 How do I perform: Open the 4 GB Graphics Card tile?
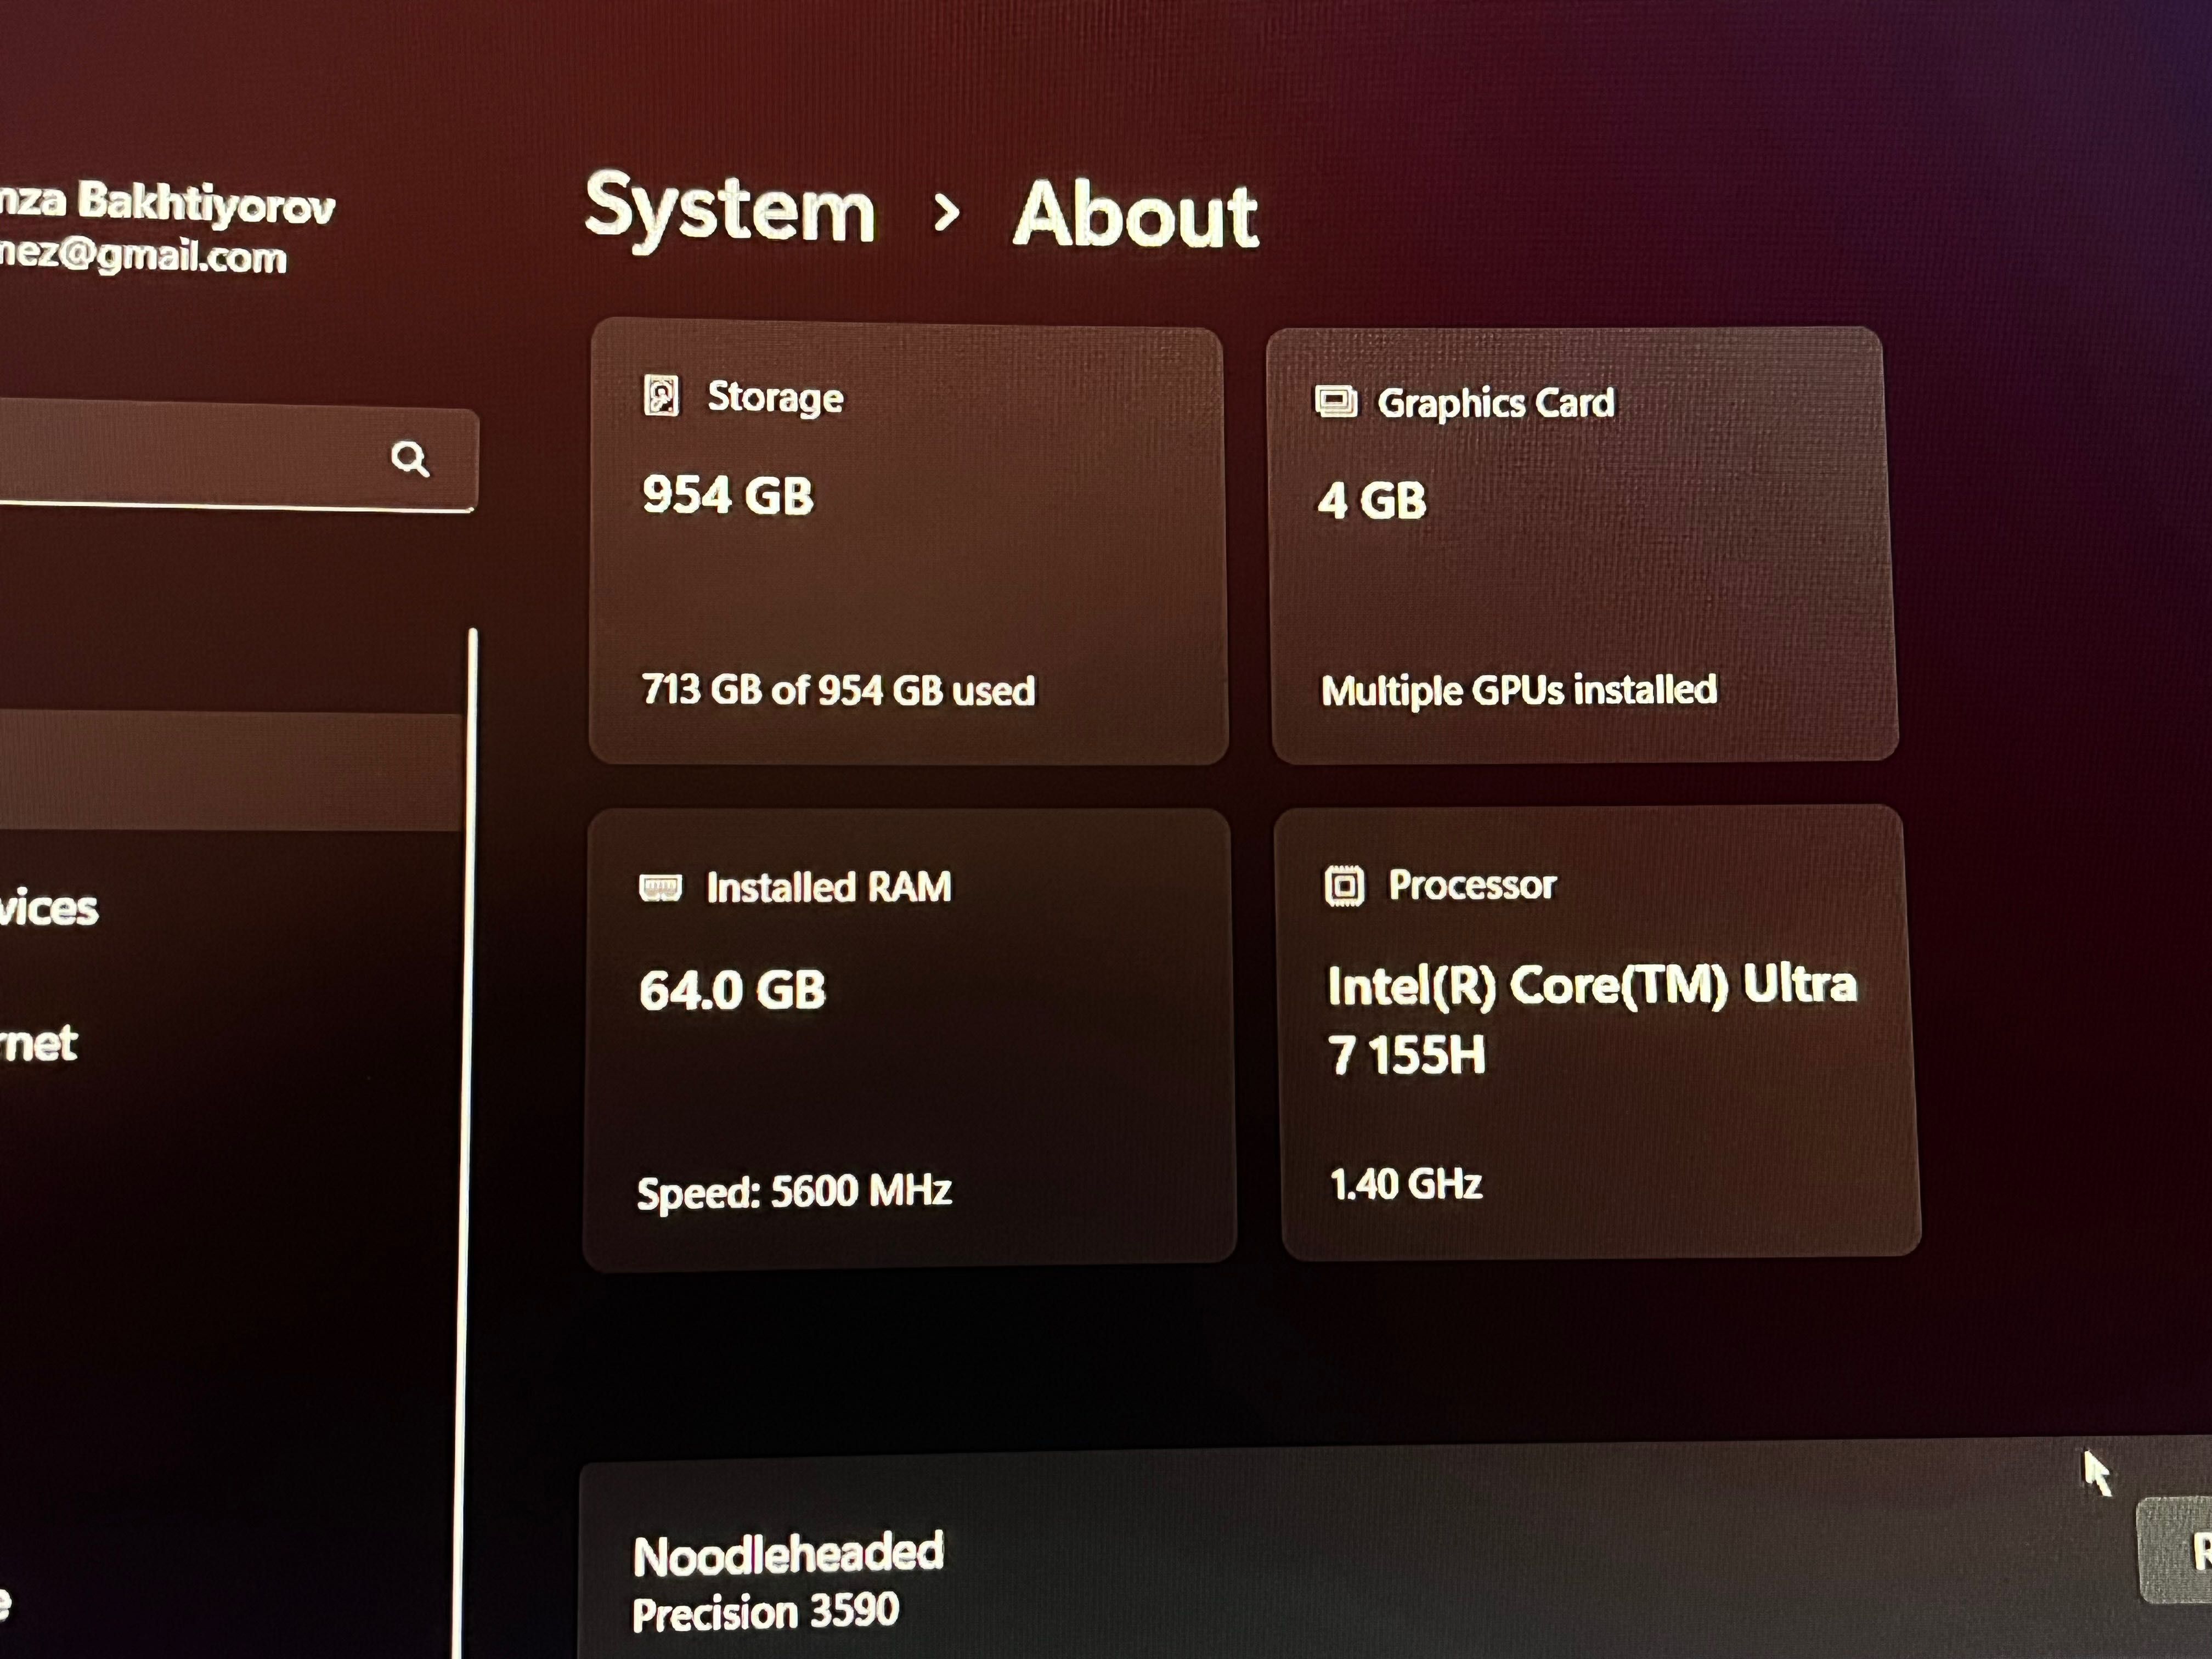click(1582, 545)
